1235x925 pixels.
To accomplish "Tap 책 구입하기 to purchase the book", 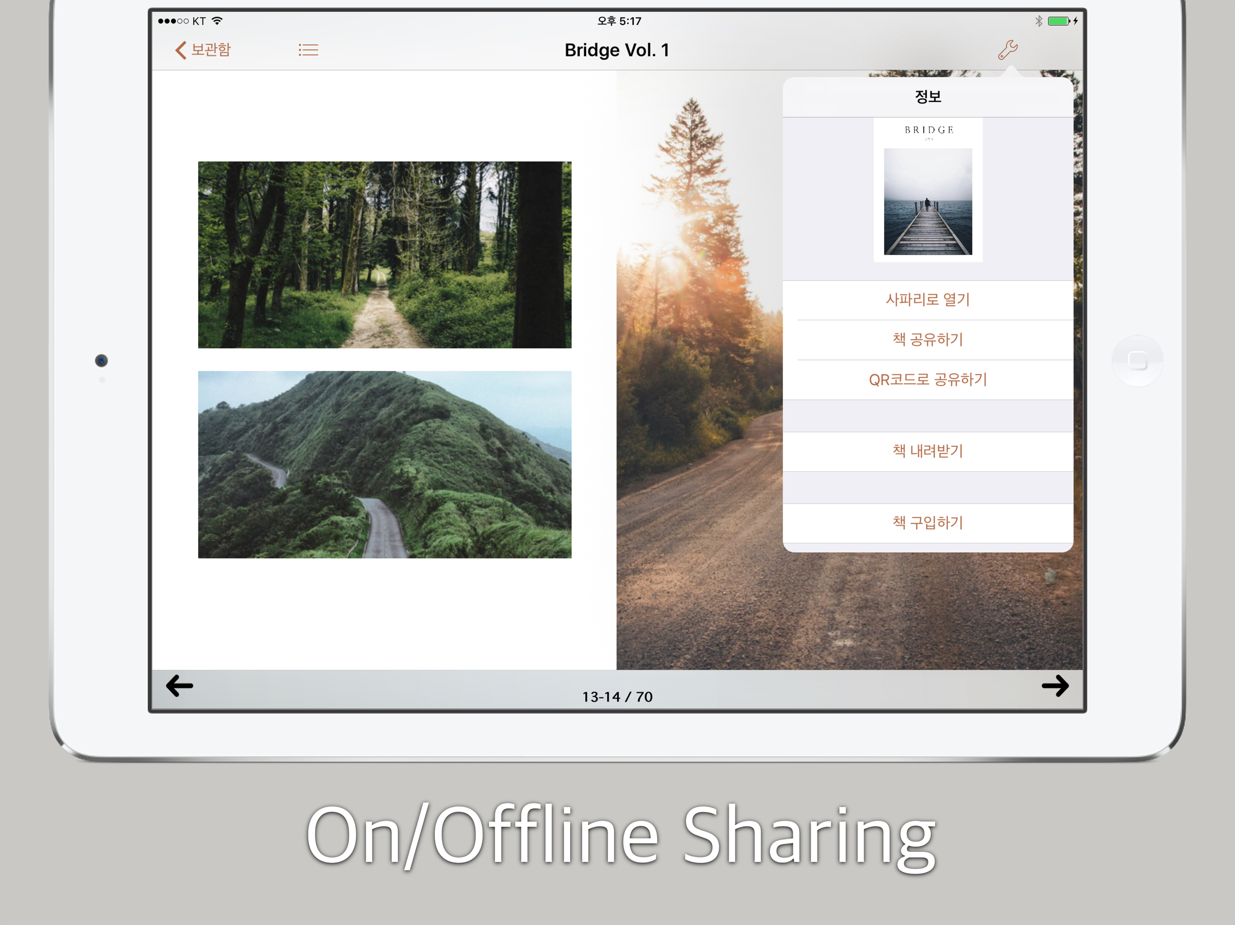I will [927, 523].
